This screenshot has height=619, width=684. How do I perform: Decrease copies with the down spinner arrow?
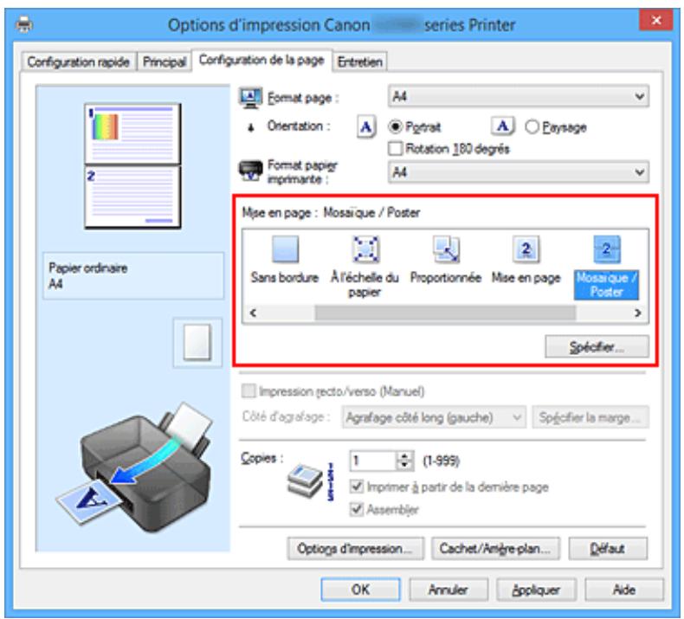(405, 466)
